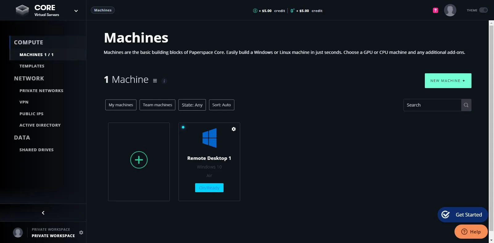The width and height of the screenshot is (494, 243).
Task: Click the private workspace avatar
Action: (18, 233)
